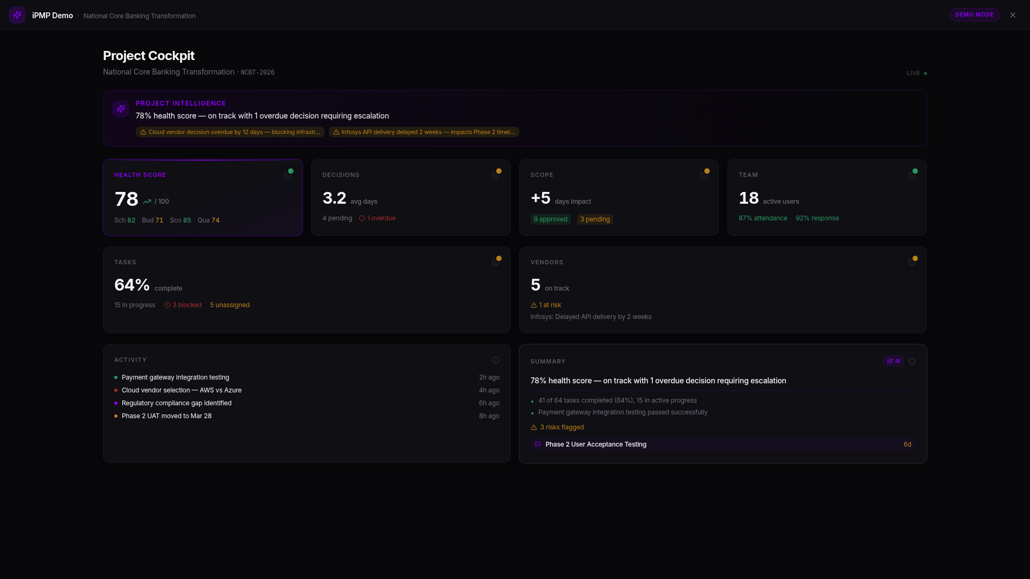Open the Infosys API delivery delayed alert
Viewport: 1030px width, 579px height.
[x=424, y=132]
